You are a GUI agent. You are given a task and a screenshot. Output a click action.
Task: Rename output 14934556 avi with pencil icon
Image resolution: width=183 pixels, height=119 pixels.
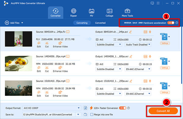131,56
